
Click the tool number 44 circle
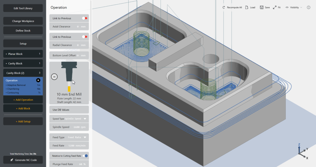pos(54,76)
